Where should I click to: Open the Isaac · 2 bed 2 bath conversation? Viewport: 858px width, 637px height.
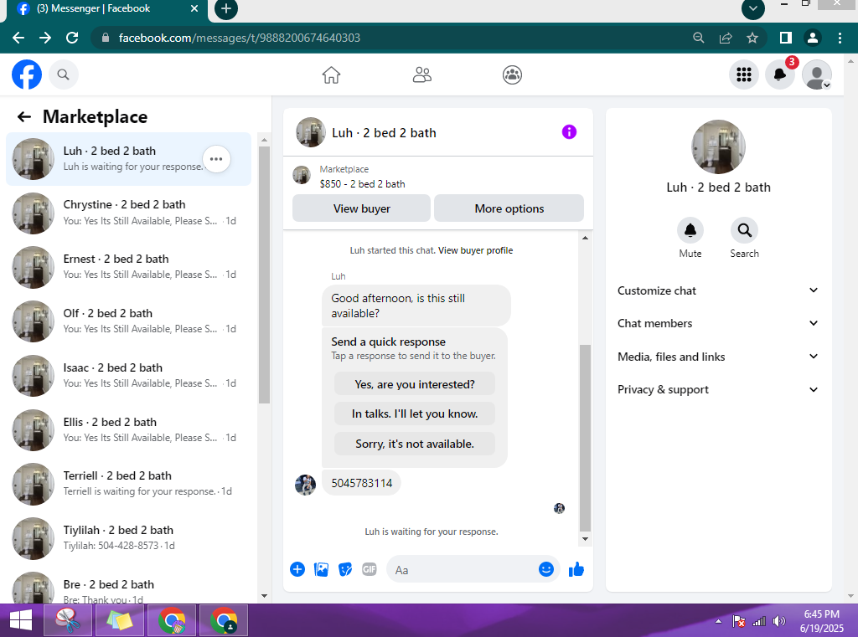[128, 376]
